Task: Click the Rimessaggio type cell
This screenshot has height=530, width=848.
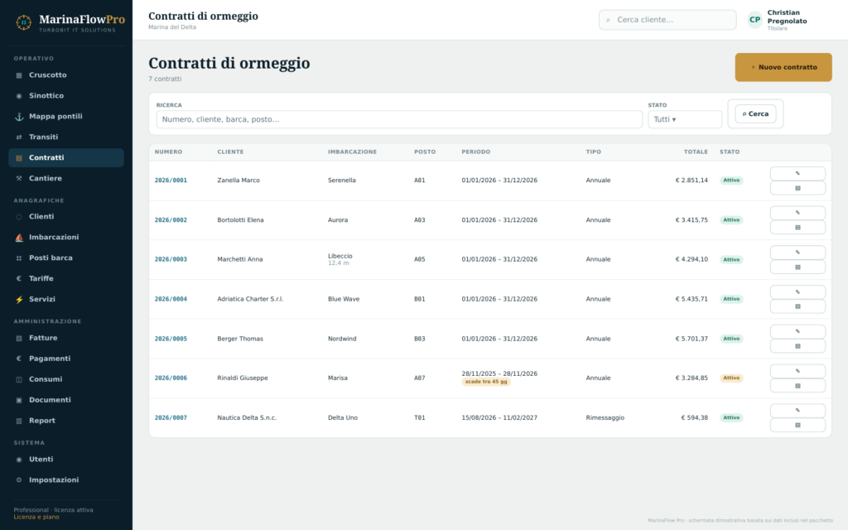Action: point(605,417)
